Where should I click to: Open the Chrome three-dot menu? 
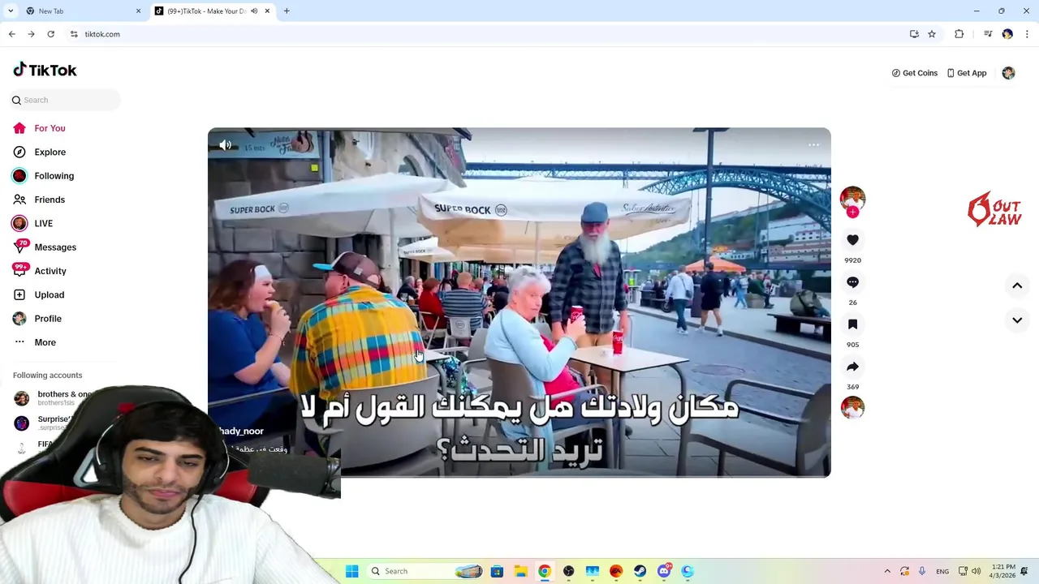1027,34
